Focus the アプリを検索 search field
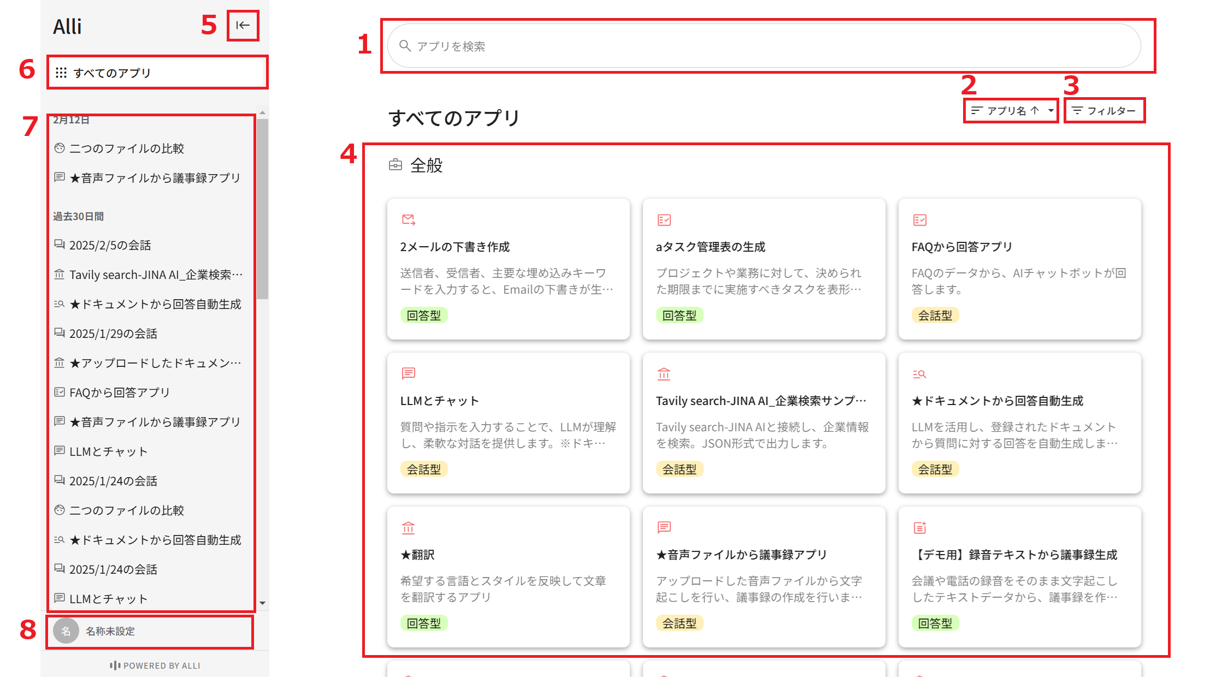Viewport: 1210px width, 678px height. (x=765, y=46)
